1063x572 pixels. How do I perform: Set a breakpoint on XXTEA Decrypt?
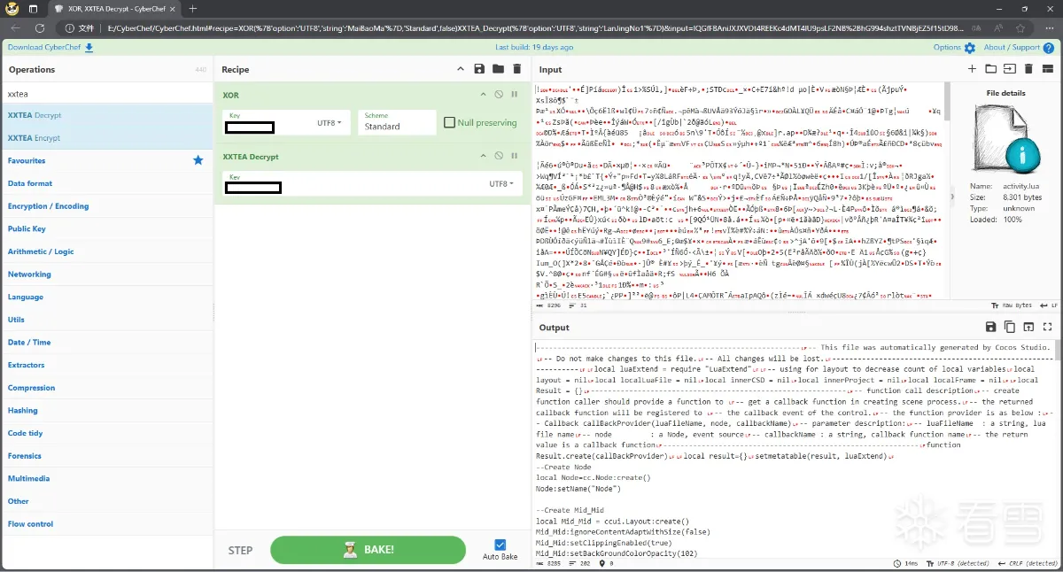515,157
